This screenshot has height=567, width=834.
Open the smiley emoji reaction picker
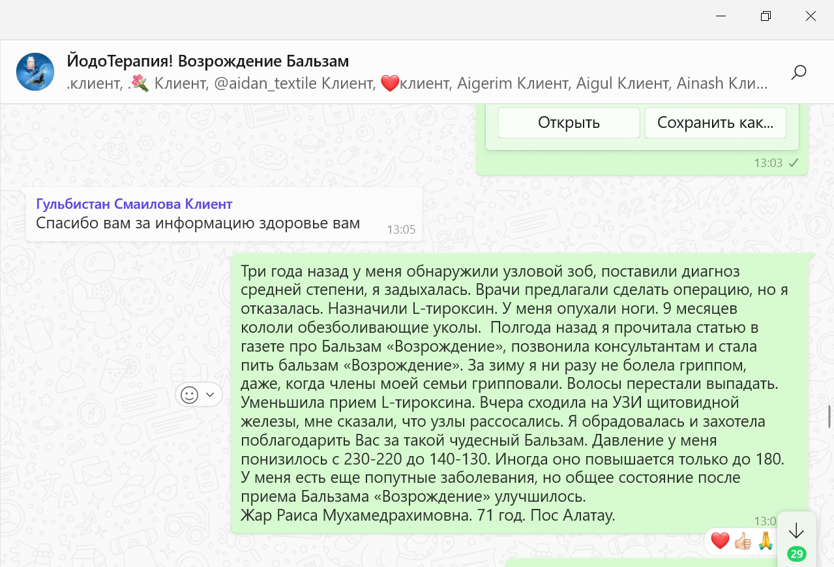pos(189,395)
